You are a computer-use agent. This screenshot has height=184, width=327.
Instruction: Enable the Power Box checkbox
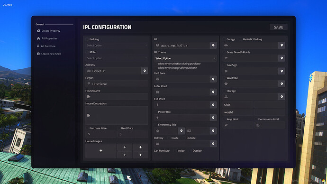coord(155,112)
